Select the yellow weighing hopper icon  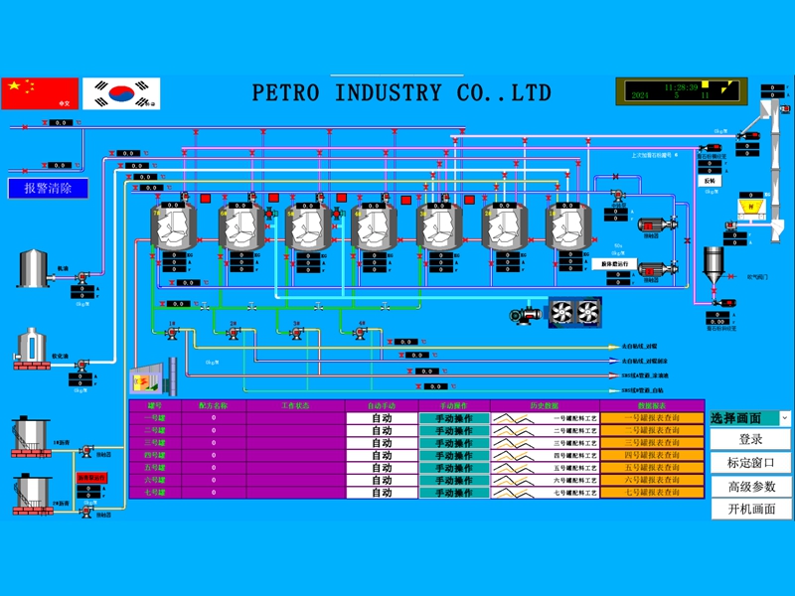[753, 205]
